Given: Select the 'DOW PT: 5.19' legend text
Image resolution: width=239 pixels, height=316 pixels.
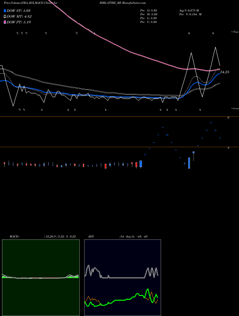Looking at the screenshot, I should (19, 22).
